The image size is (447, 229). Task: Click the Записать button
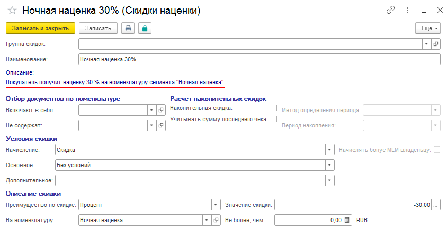tap(98, 28)
